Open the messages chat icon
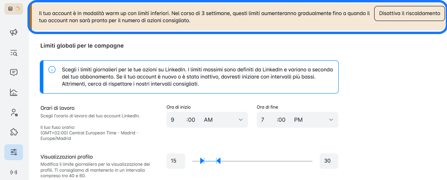Image resolution: width=447 pixels, height=180 pixels. 14,73
